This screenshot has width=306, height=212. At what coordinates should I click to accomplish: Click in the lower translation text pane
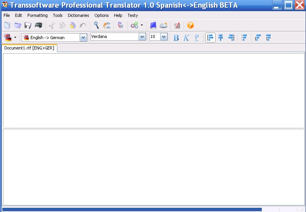tap(154, 167)
